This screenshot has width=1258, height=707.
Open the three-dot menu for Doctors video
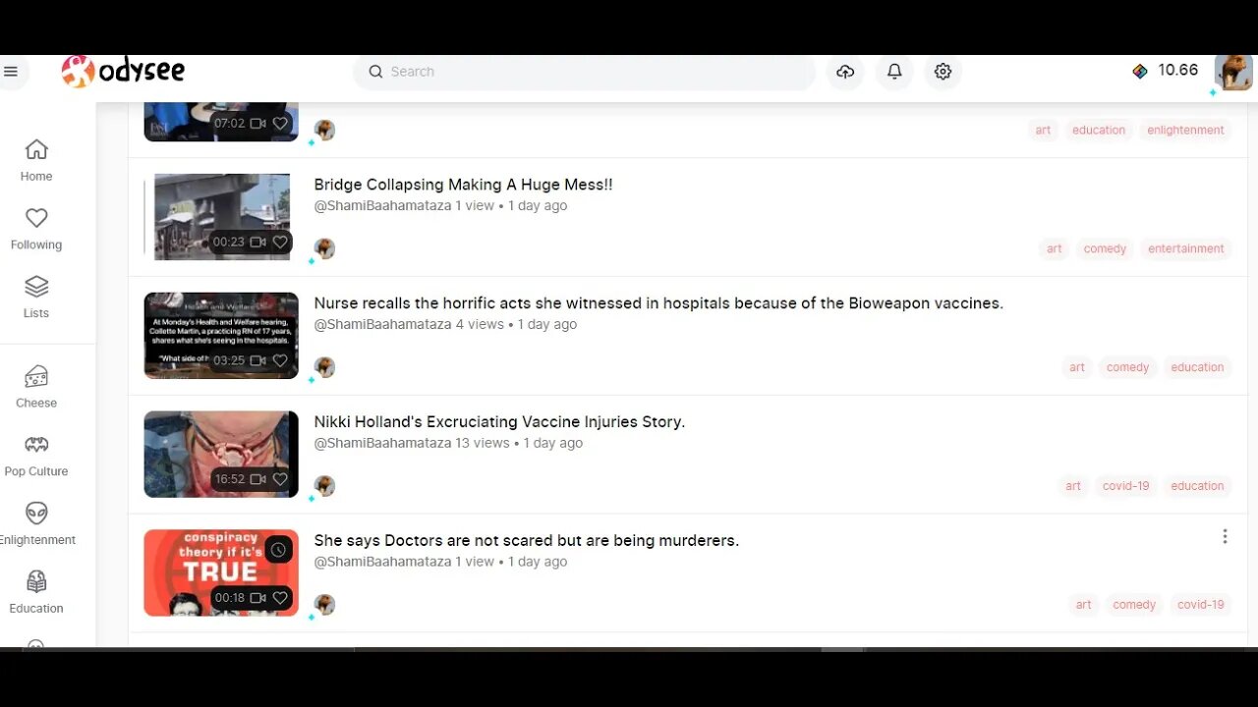1225,536
